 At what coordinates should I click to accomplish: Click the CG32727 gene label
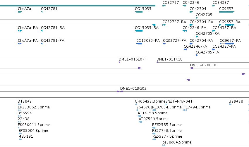point(171,3)
